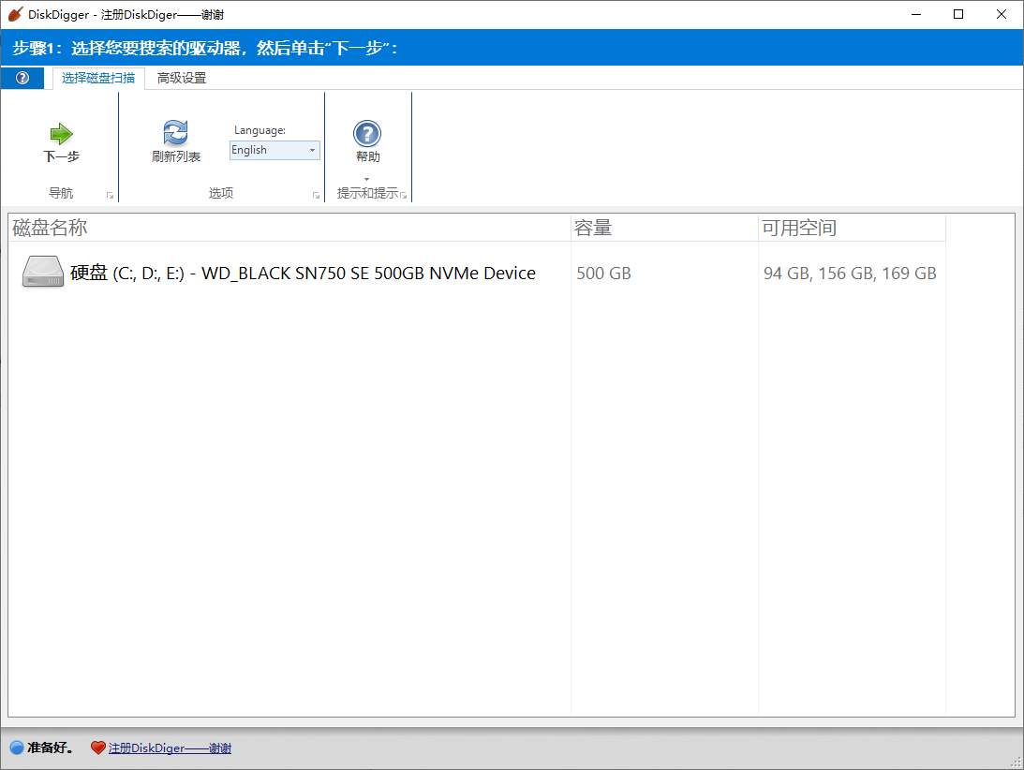This screenshot has height=770, width=1024.
Task: Click the 下一步 button in the ribbon
Action: tap(60, 142)
